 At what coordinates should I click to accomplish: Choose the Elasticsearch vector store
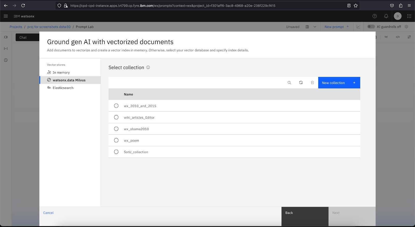(70, 88)
